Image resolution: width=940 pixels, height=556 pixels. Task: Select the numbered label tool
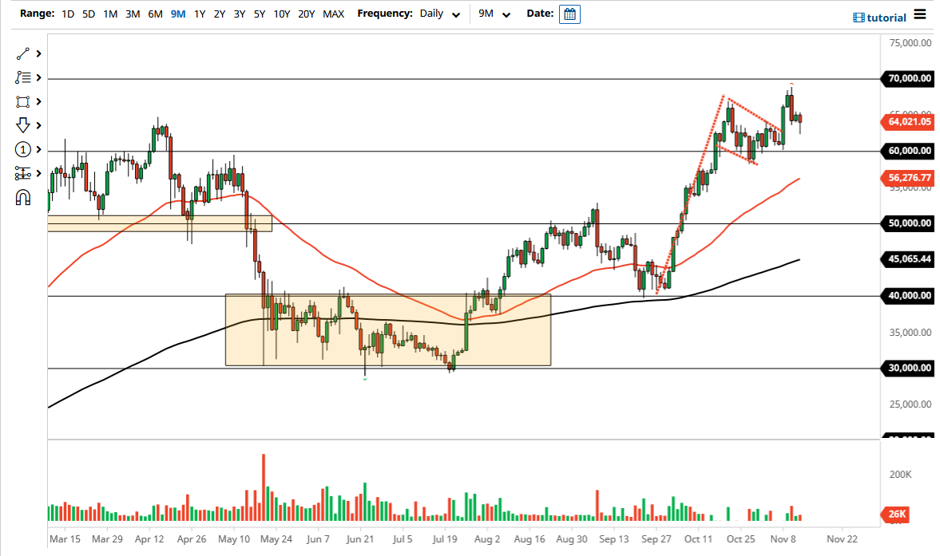pyautogui.click(x=23, y=149)
